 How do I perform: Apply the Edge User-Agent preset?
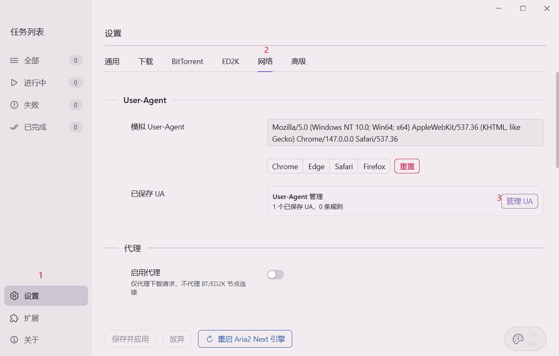coord(317,166)
